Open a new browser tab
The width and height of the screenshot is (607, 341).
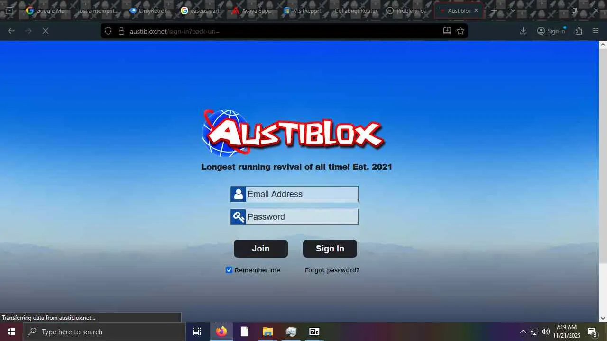click(494, 10)
